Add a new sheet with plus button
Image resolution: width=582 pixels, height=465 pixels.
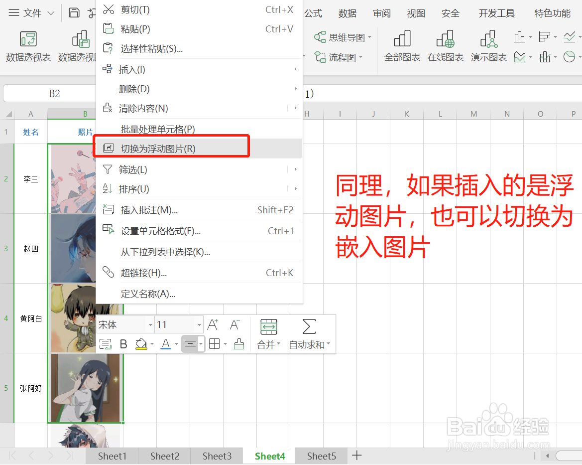coord(356,456)
